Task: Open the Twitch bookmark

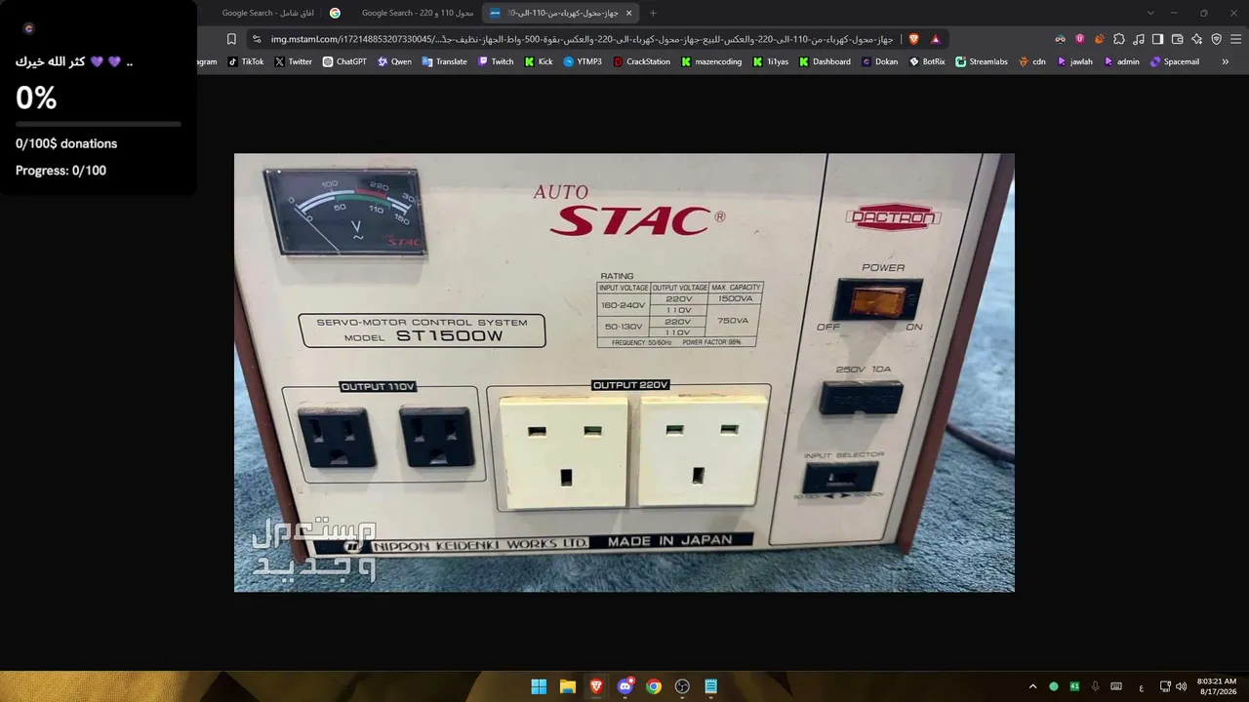Action: tap(496, 61)
